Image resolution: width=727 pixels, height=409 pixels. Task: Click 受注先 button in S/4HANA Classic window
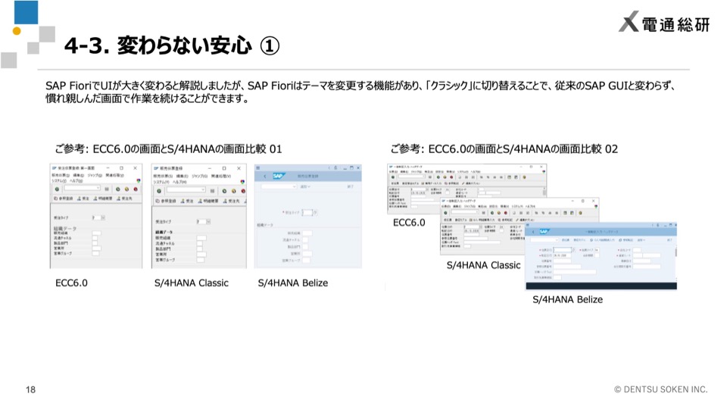(232, 201)
